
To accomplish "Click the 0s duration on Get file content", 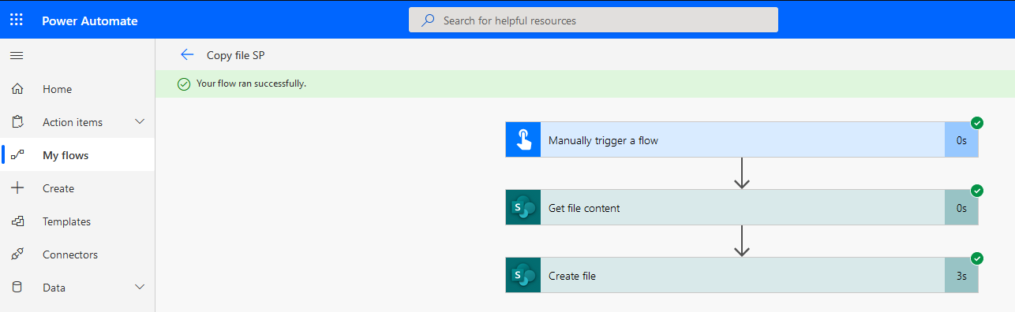I will [x=961, y=208].
